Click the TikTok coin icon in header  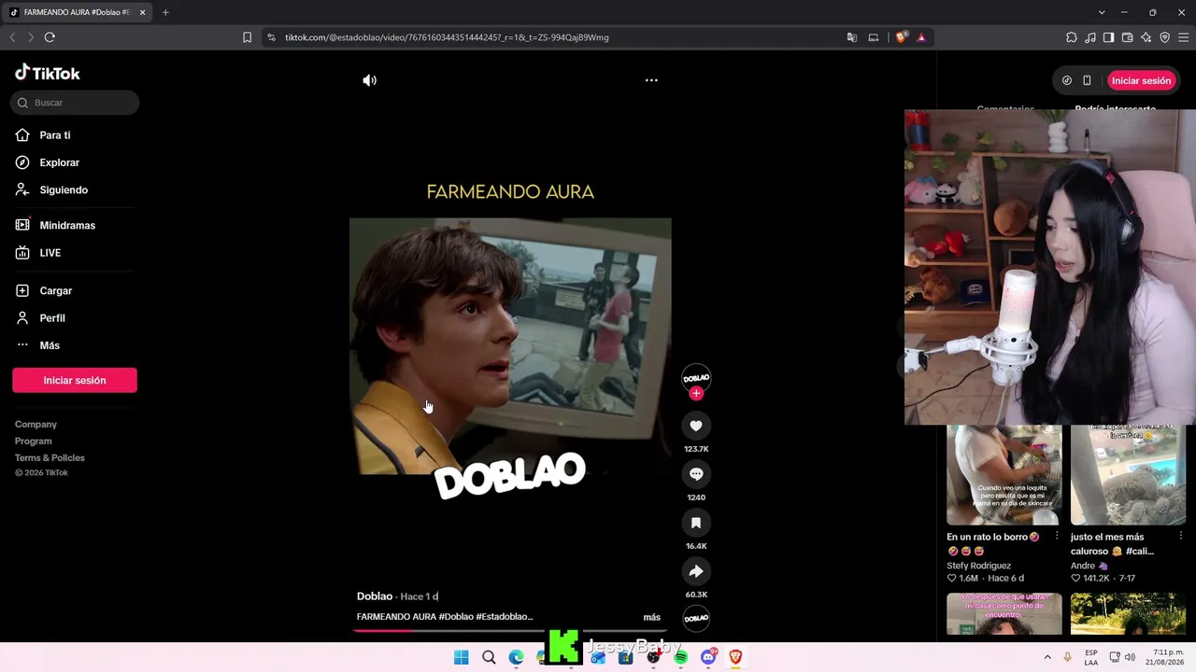point(1067,80)
